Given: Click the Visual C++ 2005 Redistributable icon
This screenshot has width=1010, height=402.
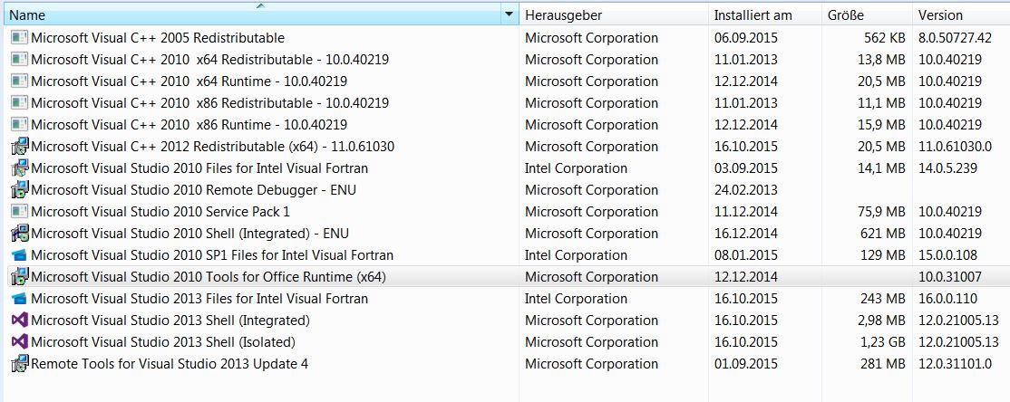Looking at the screenshot, I should pos(20,38).
